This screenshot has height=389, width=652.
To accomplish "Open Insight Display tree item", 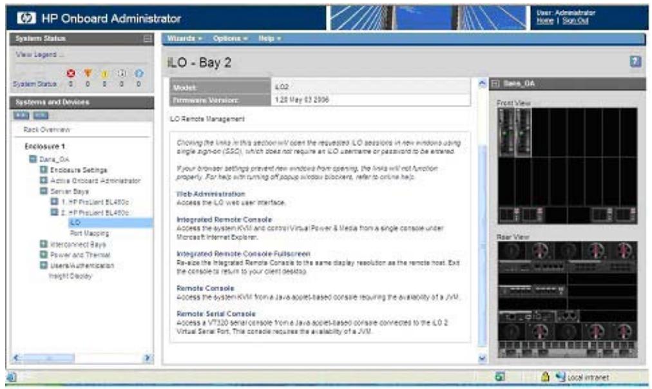I will click(x=70, y=276).
